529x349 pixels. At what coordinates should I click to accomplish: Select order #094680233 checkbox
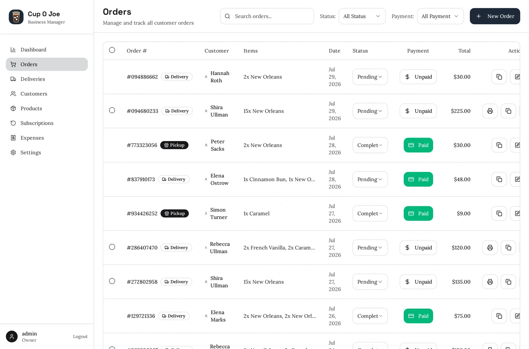112,110
